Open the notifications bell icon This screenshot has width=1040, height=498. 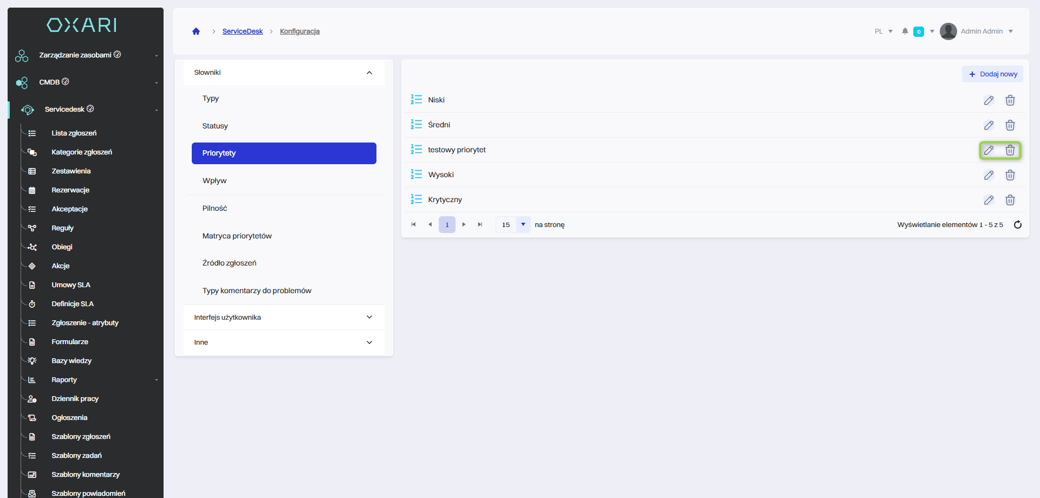[x=905, y=31]
